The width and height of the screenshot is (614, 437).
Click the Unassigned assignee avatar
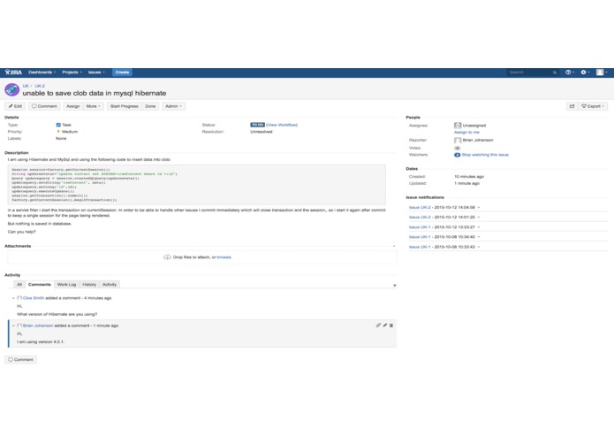tap(458, 126)
